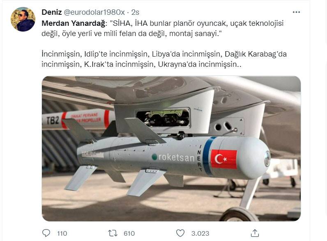Click the TB2 label in the photo
The width and height of the screenshot is (327, 241).
(x=53, y=120)
